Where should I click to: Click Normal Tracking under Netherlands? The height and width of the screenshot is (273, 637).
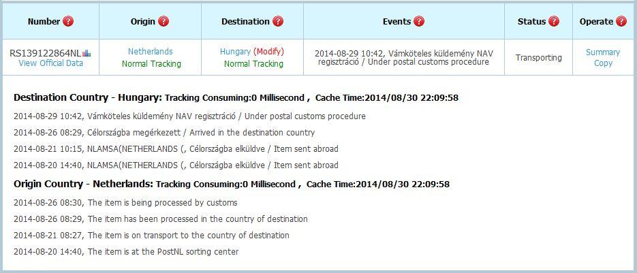[151, 64]
